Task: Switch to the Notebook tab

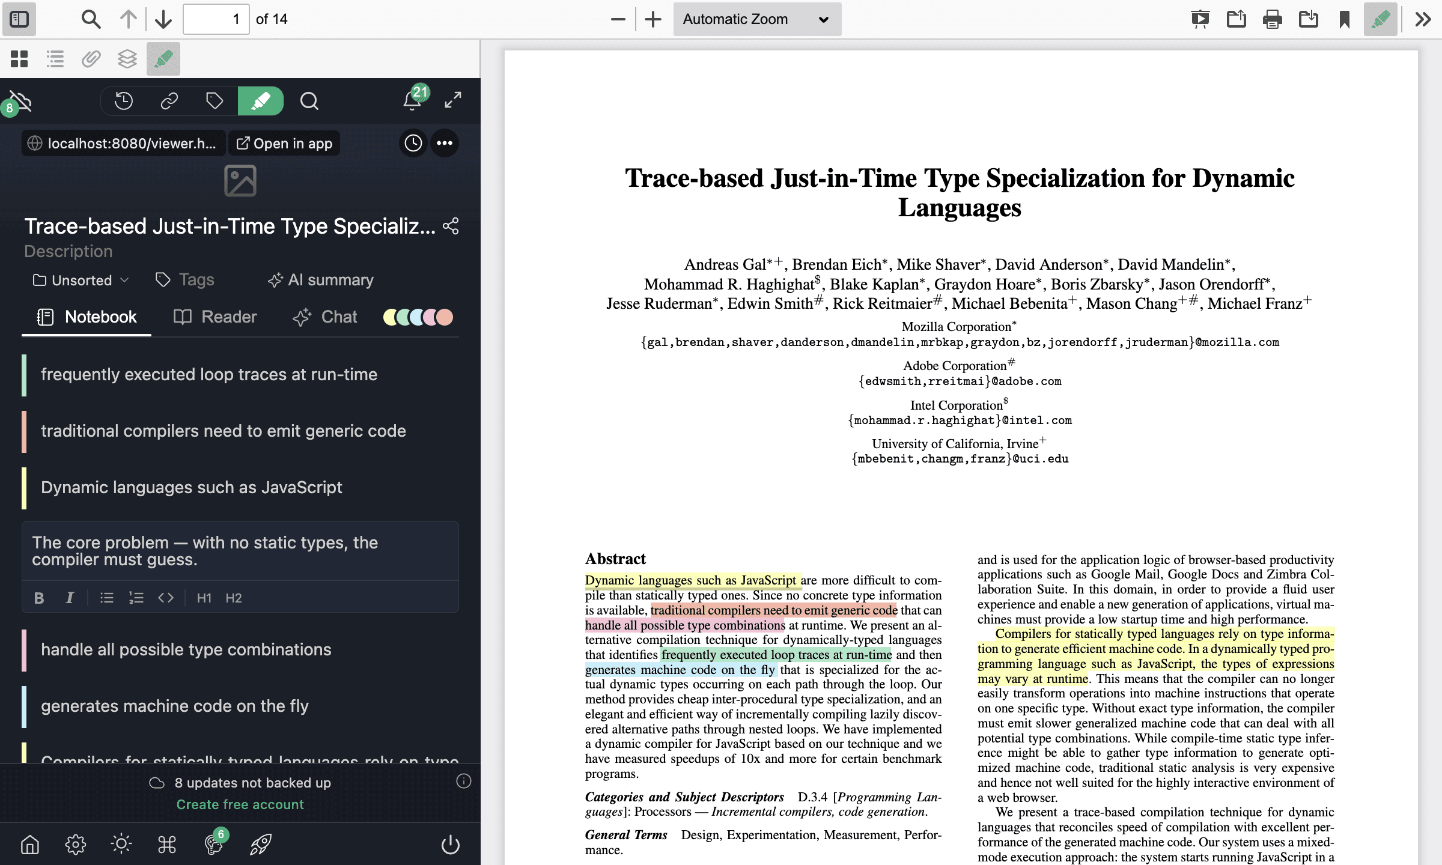Action: (x=87, y=317)
